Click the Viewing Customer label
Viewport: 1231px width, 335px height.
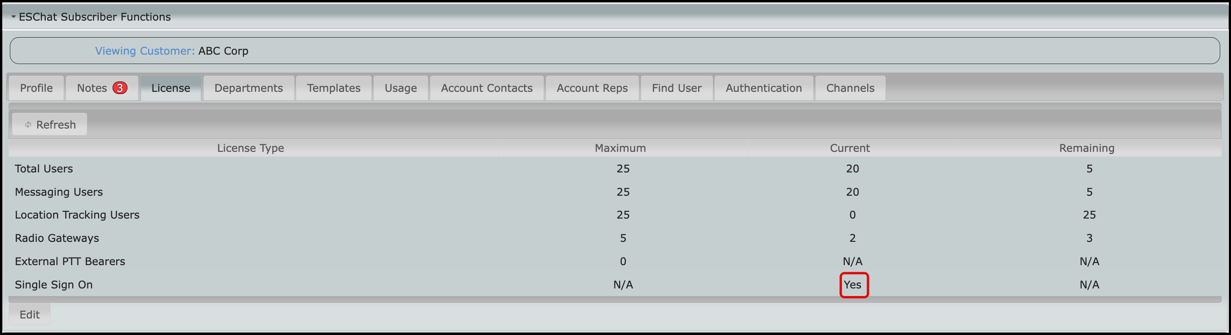click(145, 51)
